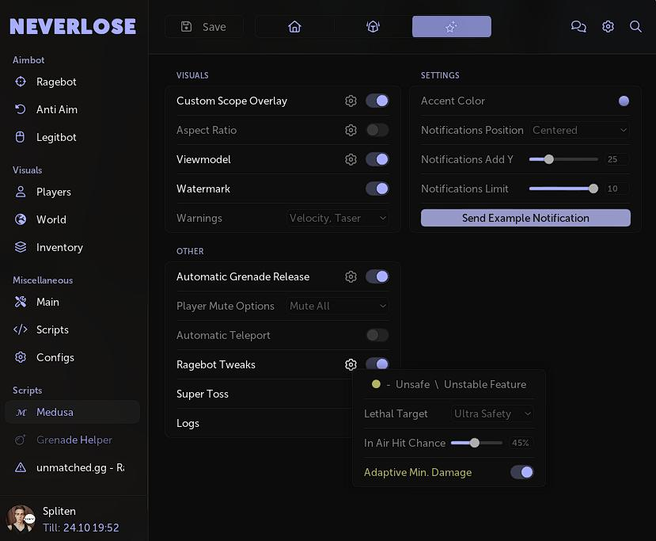Click the chat bubbles icon

(x=578, y=27)
